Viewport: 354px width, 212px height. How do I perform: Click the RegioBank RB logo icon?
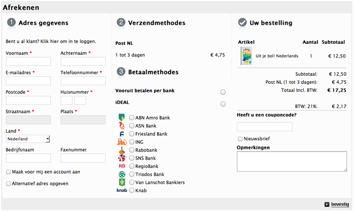pyautogui.click(x=121, y=166)
